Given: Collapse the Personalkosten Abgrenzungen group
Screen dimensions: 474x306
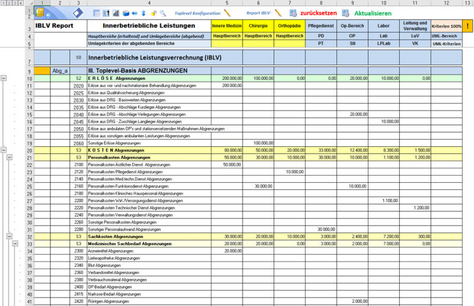Looking at the screenshot, I should click(x=9, y=157).
